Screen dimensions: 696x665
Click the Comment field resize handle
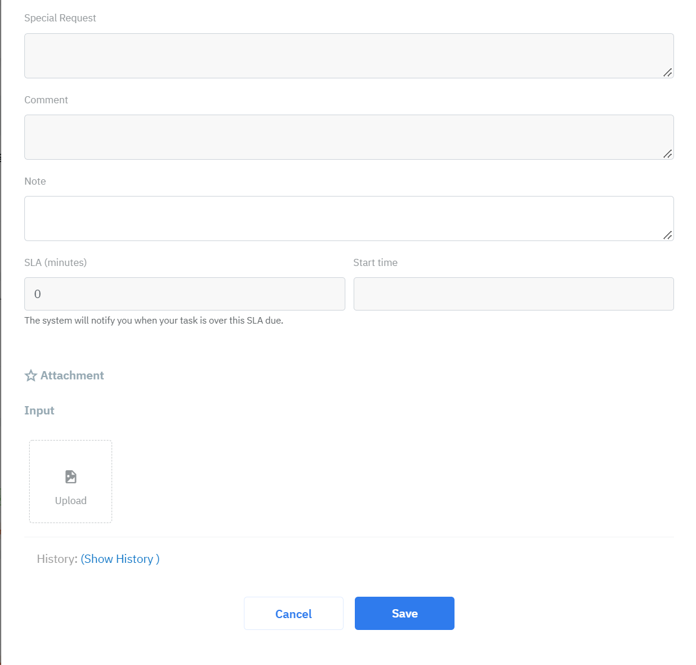click(668, 154)
